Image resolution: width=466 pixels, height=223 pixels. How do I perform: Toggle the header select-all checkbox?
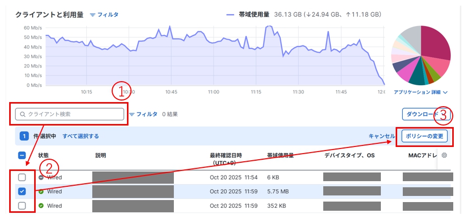(22, 155)
